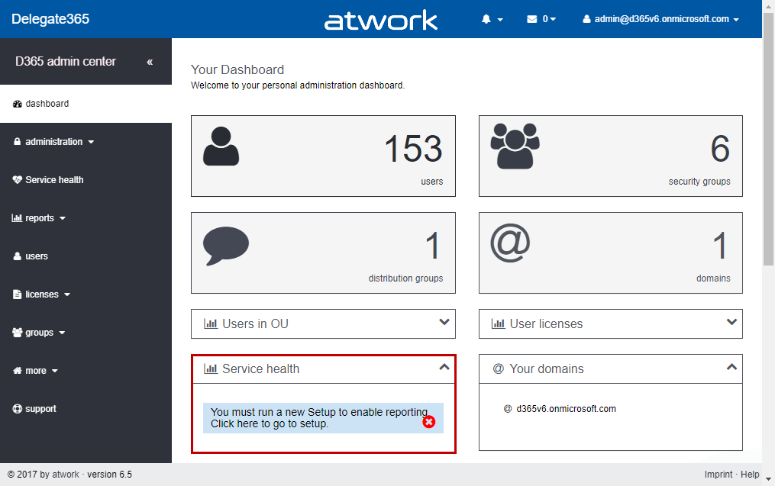Collapse the Your domains panel

(731, 368)
